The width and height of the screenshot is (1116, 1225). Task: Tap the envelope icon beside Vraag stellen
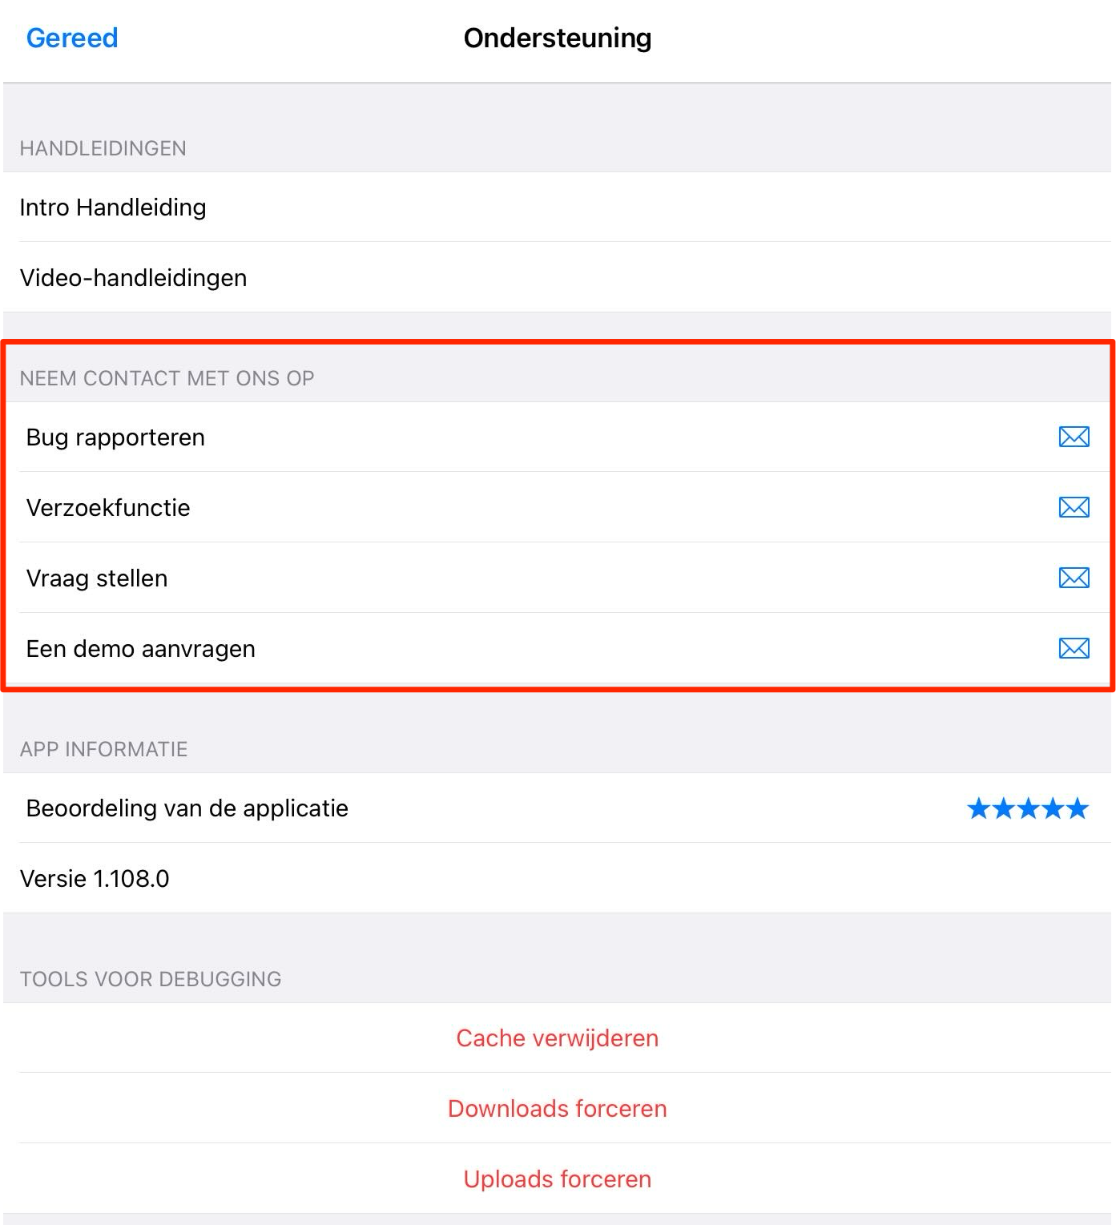[1074, 578]
